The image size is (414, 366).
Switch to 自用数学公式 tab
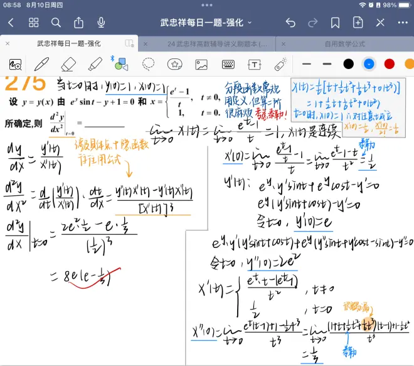(344, 44)
